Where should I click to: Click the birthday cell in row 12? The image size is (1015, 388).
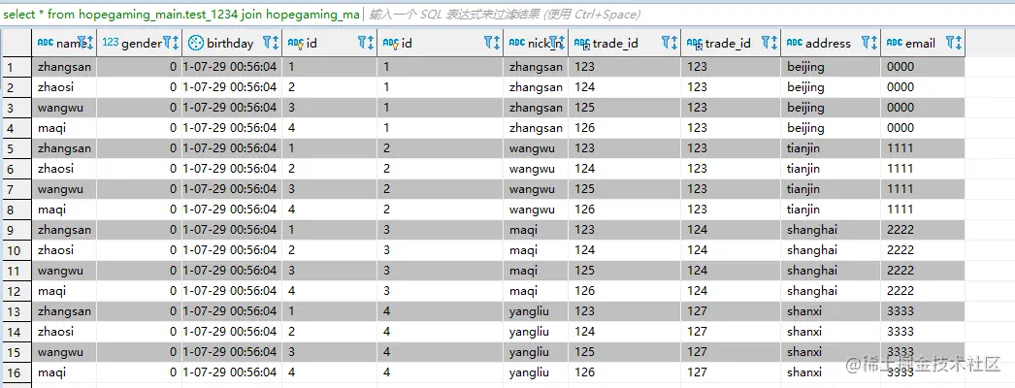point(232,291)
